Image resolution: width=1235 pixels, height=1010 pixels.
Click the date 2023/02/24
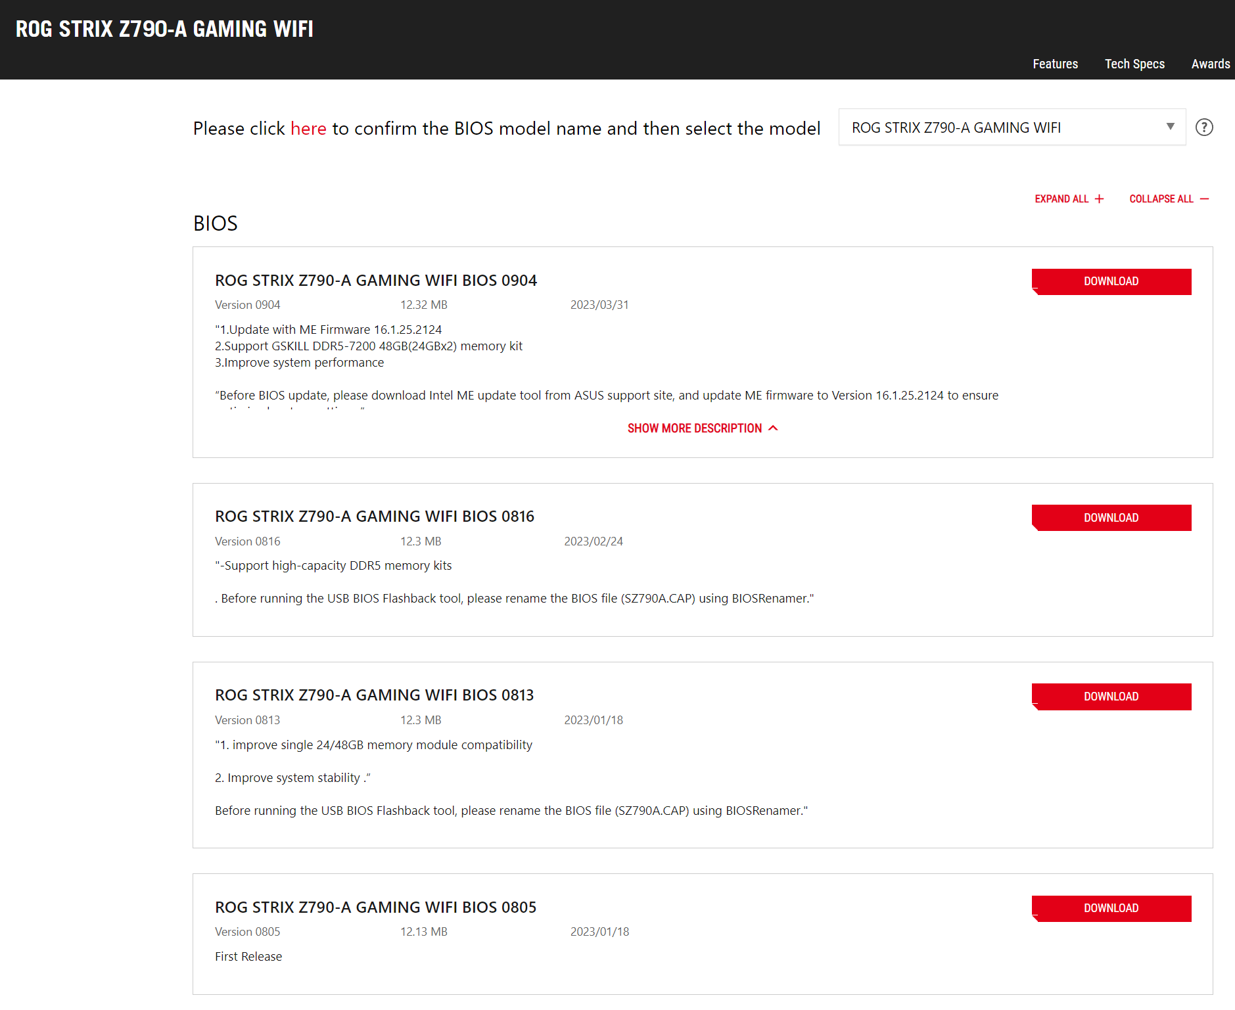(594, 541)
